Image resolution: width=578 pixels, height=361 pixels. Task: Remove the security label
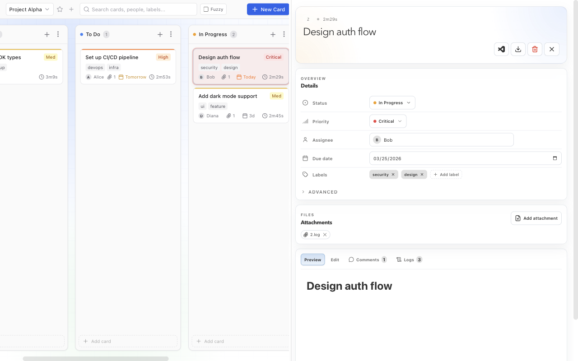[393, 175]
